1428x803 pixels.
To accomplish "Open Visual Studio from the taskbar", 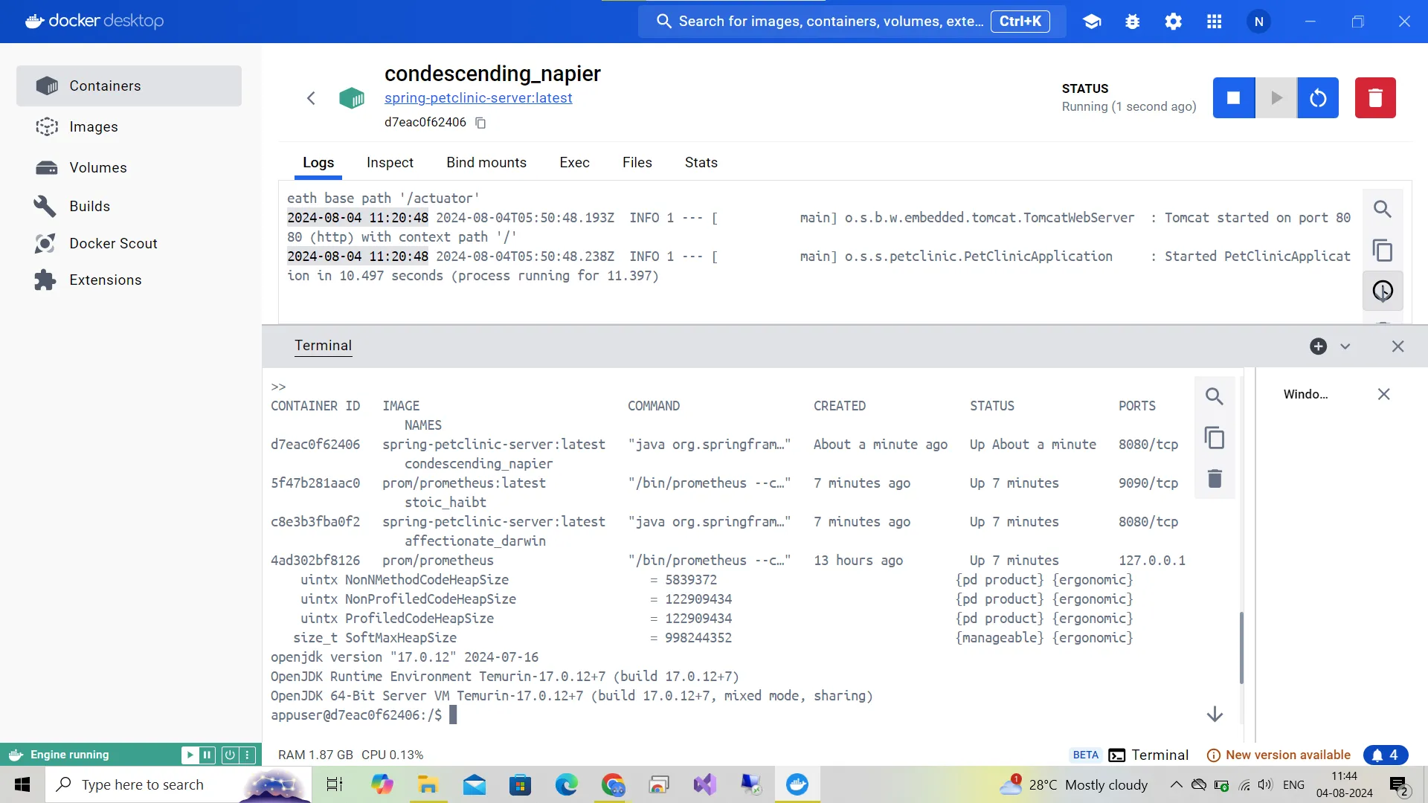I will (x=705, y=784).
